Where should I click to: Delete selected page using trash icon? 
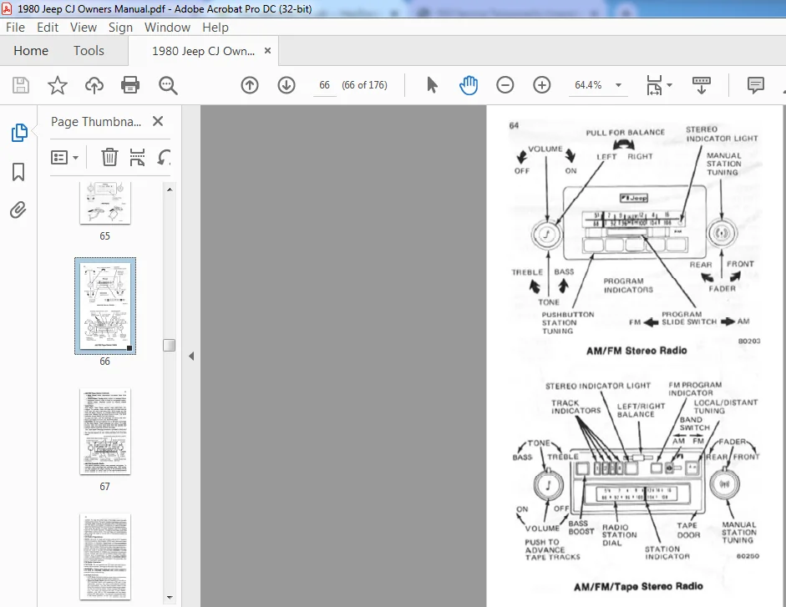coord(109,158)
